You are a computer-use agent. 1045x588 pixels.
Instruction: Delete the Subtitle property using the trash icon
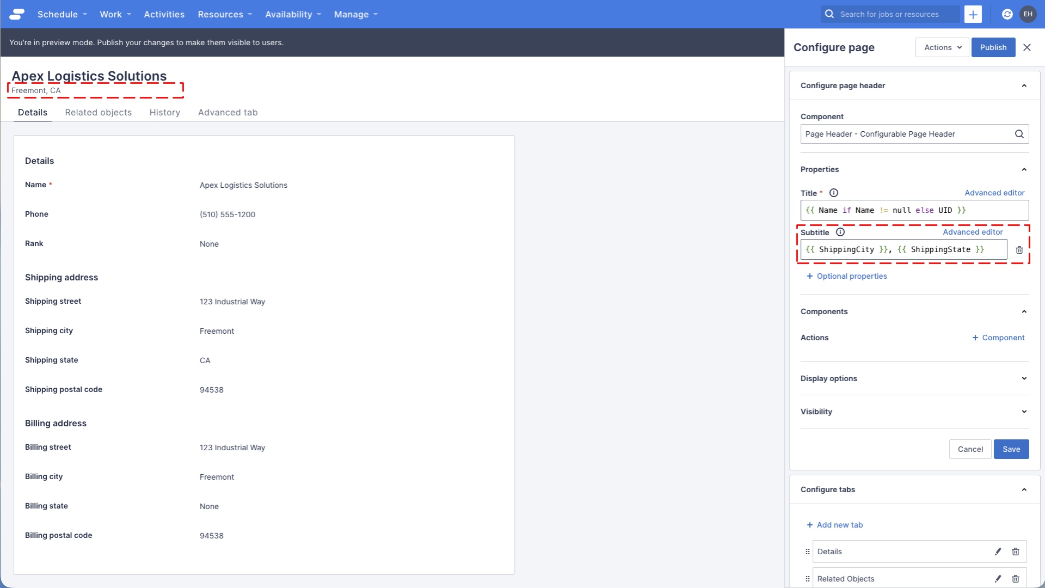coord(1019,250)
